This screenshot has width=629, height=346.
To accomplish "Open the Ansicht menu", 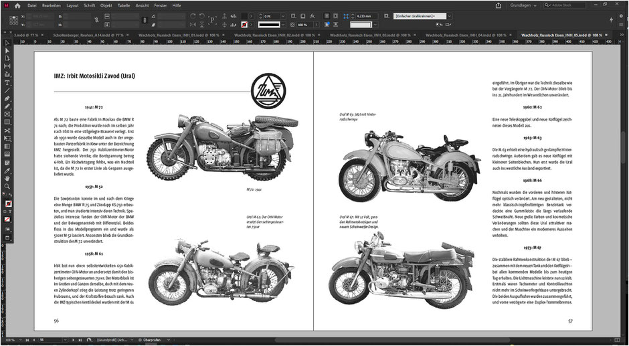I will point(143,5).
